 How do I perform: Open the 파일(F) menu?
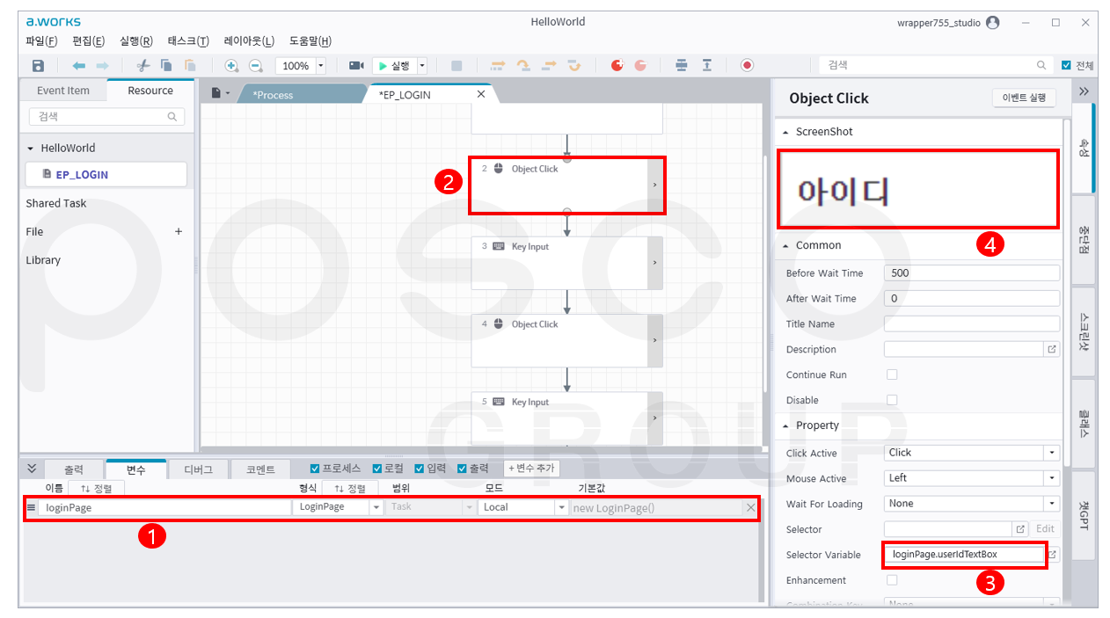42,41
